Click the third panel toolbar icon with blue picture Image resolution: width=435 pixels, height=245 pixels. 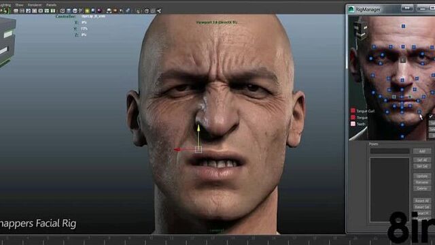click(28, 11)
